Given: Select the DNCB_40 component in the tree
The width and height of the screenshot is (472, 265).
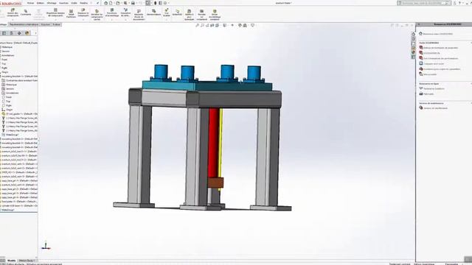Looking at the screenshot, I should (18, 172).
